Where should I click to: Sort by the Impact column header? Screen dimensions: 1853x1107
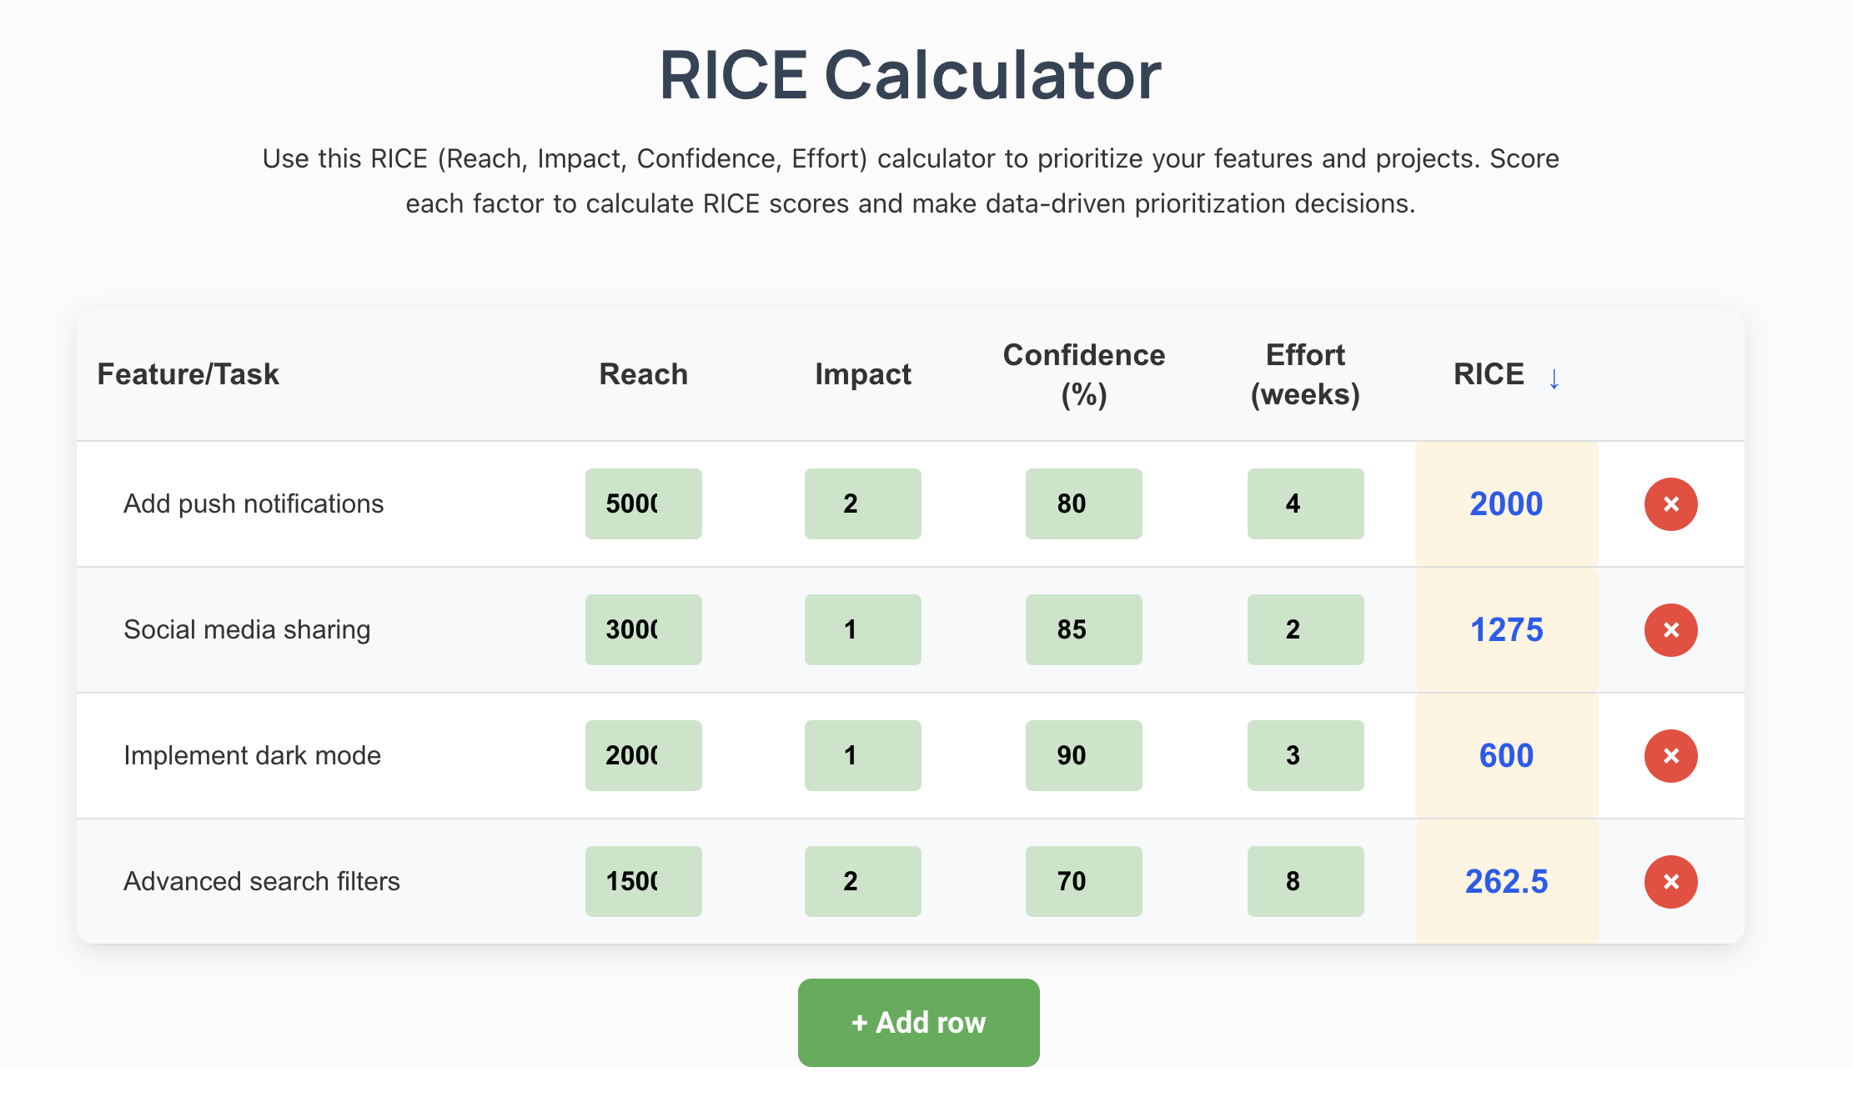coord(862,374)
